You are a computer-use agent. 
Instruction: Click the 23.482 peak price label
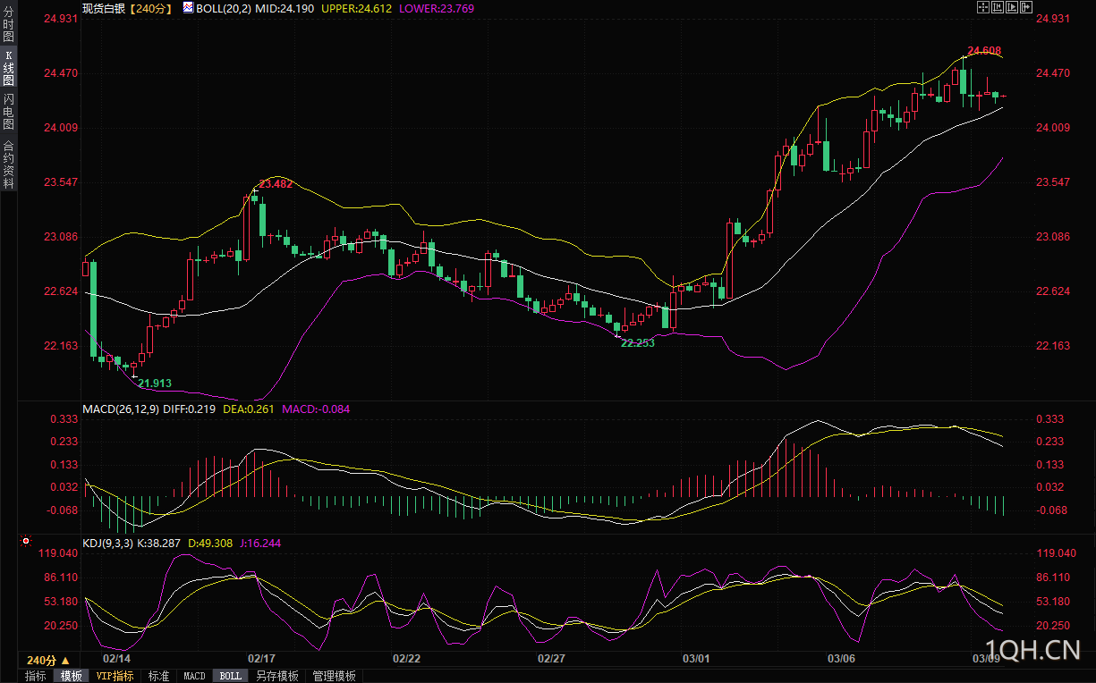(x=276, y=184)
